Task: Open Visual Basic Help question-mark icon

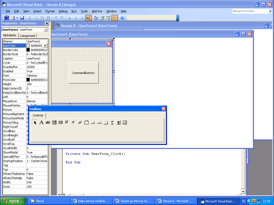Action: (x=122, y=18)
